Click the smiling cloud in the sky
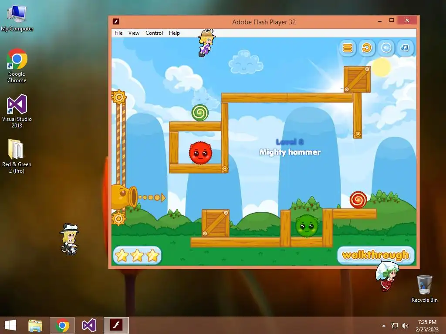The image size is (446, 334). coord(246,62)
